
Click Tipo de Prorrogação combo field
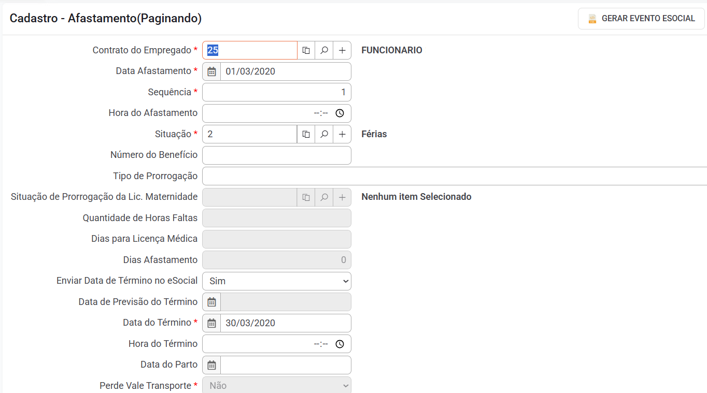pos(455,176)
